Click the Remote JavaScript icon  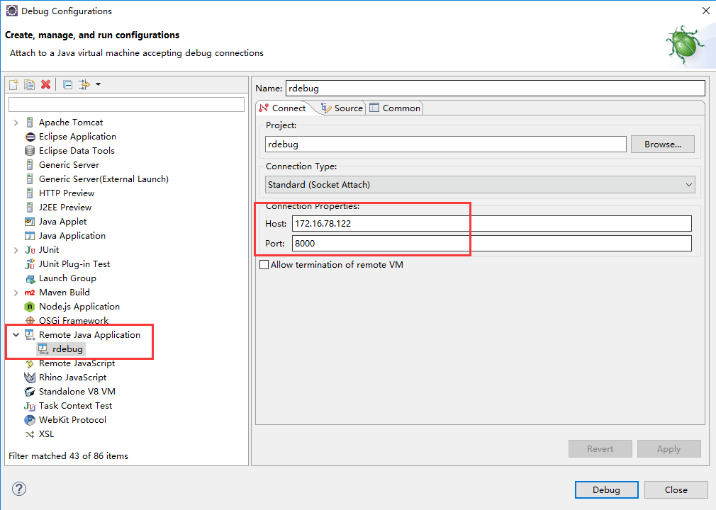click(30, 363)
